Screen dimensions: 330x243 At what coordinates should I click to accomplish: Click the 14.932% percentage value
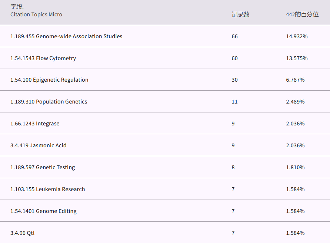(x=297, y=36)
